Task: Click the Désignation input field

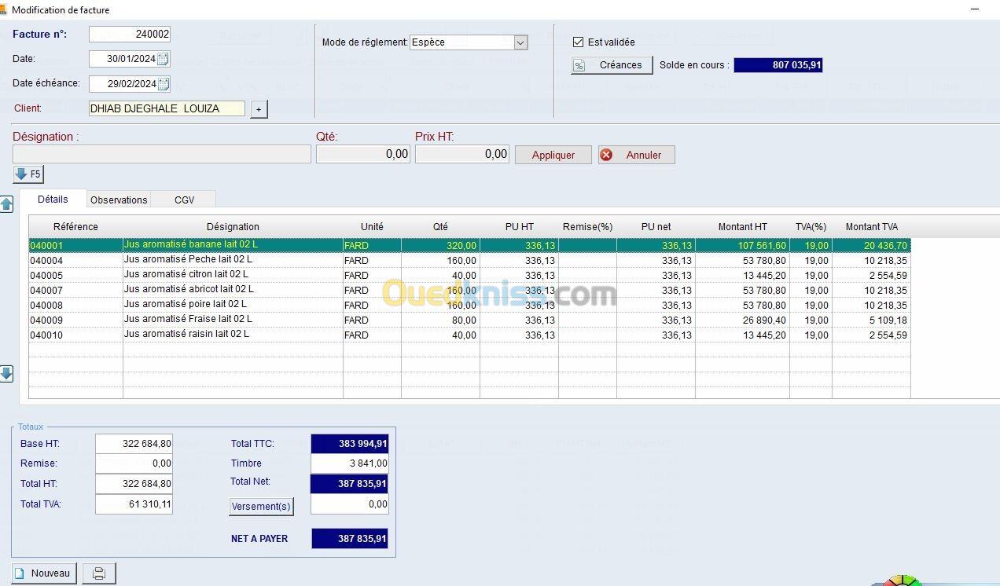Action: 162,155
